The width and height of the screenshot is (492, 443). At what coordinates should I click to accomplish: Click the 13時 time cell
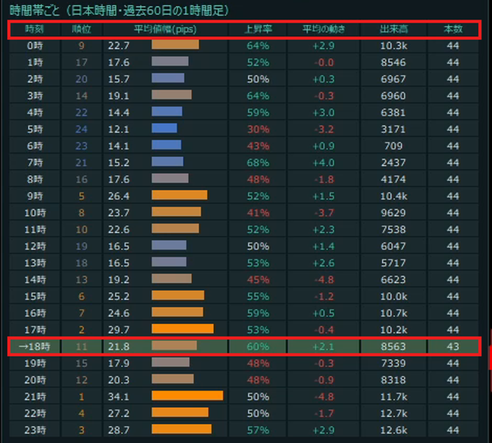coord(35,263)
